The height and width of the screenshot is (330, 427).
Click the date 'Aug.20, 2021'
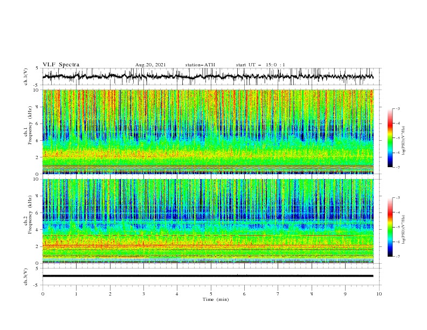coord(150,65)
